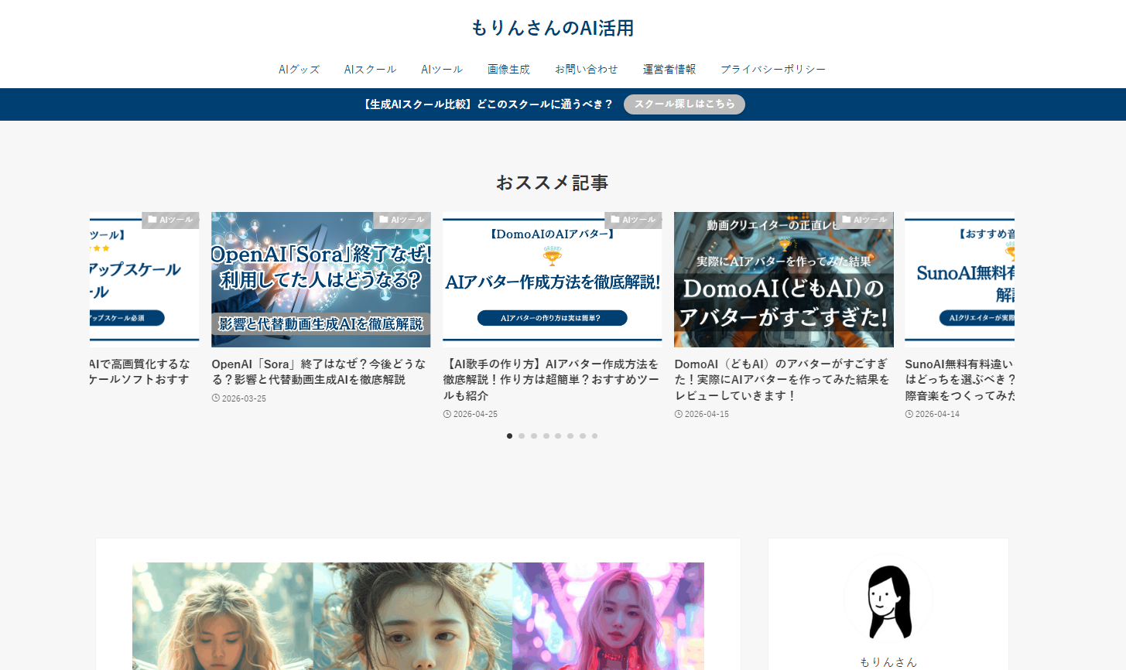
Task: Open the AIグッズ menu item
Action: [x=299, y=70]
